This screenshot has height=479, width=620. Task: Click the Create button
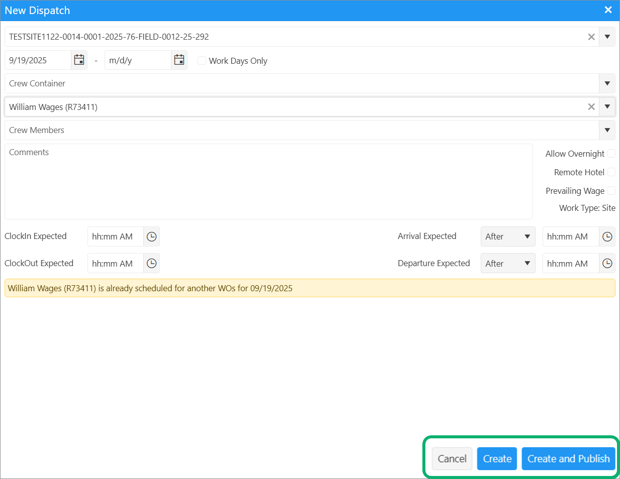pos(497,459)
